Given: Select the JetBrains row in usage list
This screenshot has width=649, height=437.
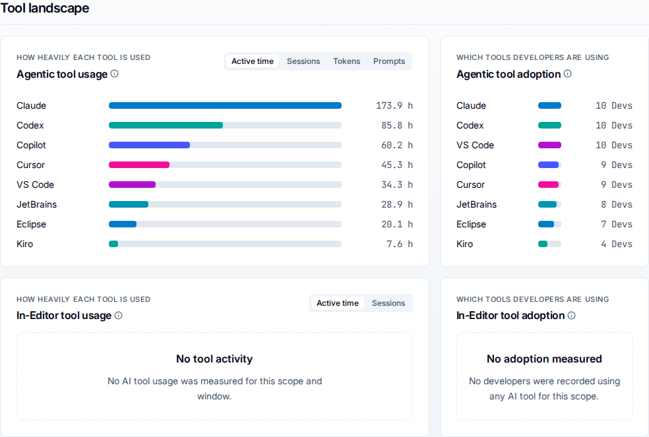Looking at the screenshot, I should 214,204.
